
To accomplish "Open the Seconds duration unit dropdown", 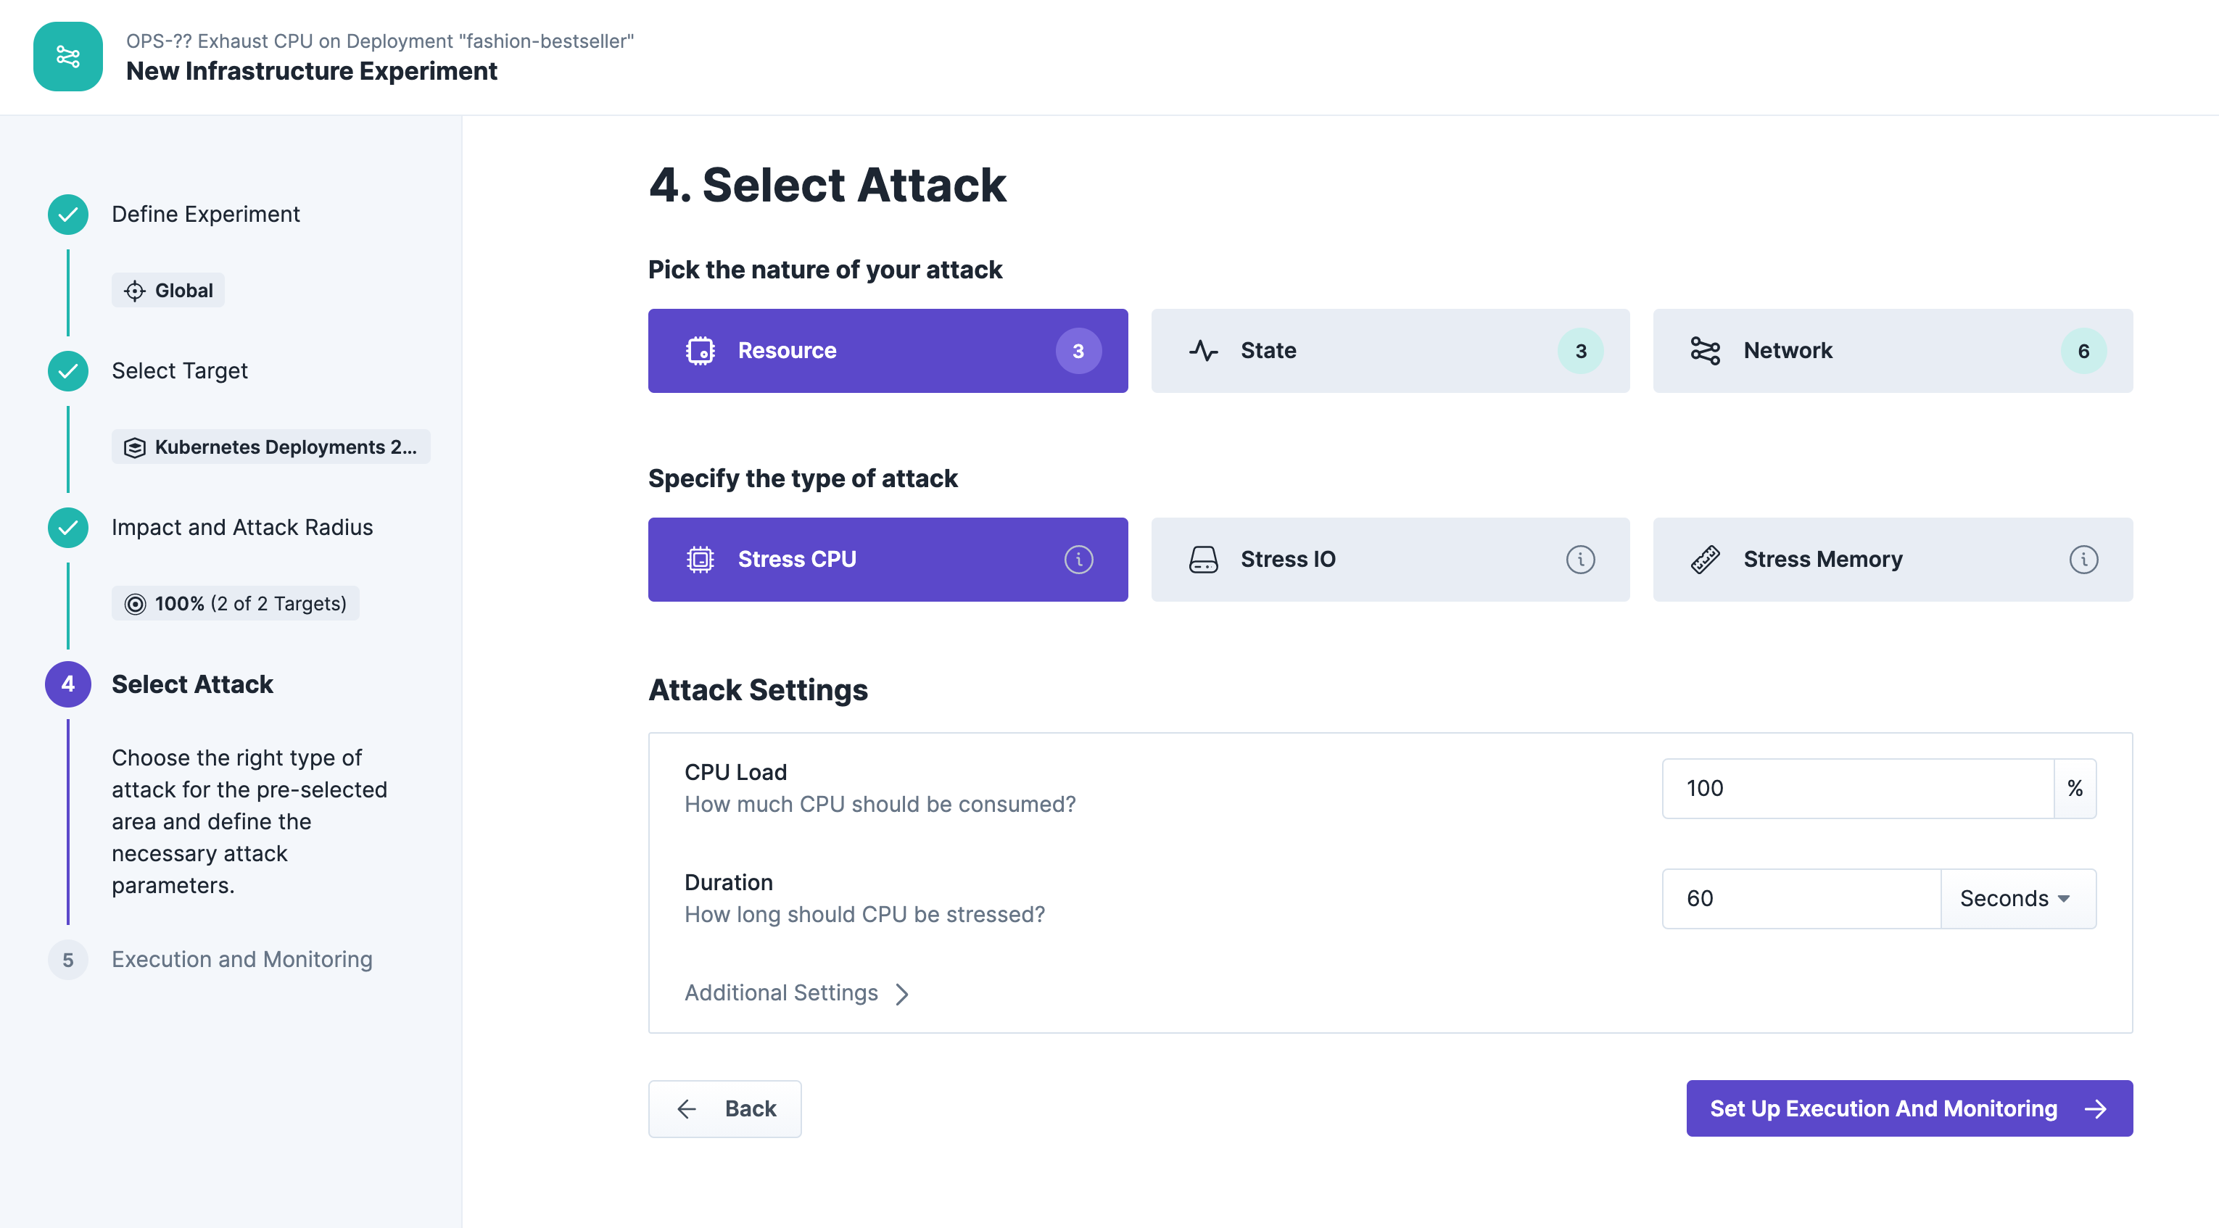I will pyautogui.click(x=2017, y=898).
